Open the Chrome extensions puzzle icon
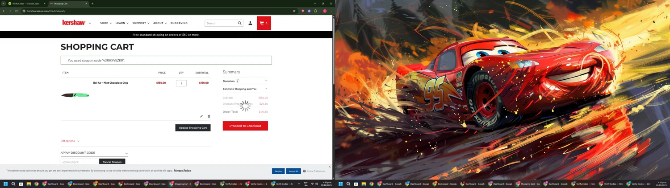This screenshot has height=188, width=670. click(x=315, y=11)
